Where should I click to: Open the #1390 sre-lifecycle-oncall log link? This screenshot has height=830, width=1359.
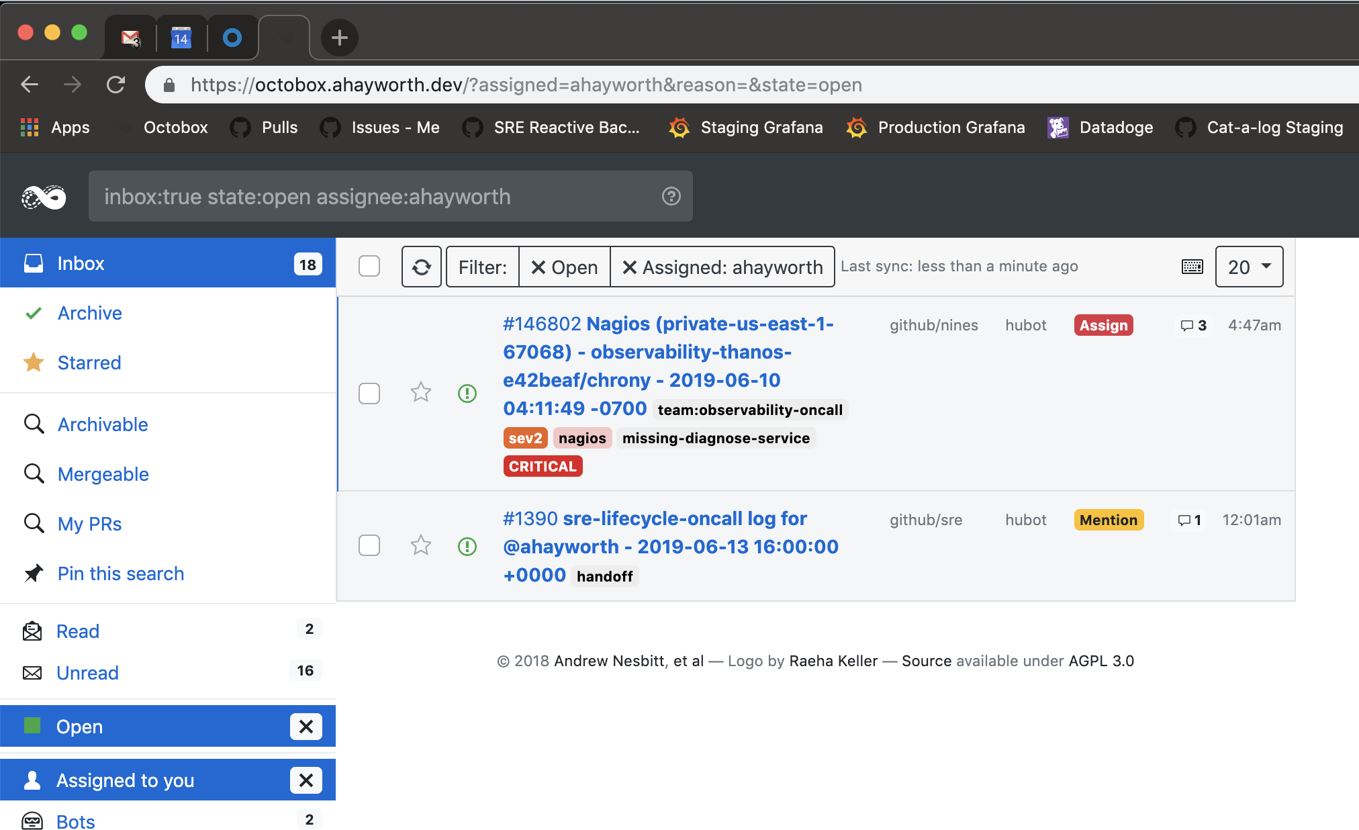coord(671,546)
